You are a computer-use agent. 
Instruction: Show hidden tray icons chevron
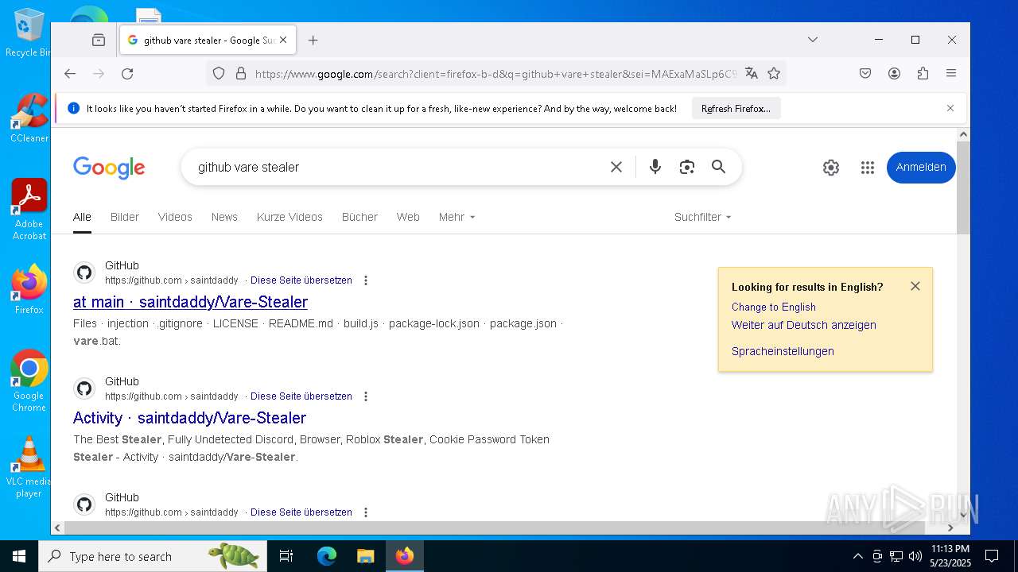click(x=857, y=556)
